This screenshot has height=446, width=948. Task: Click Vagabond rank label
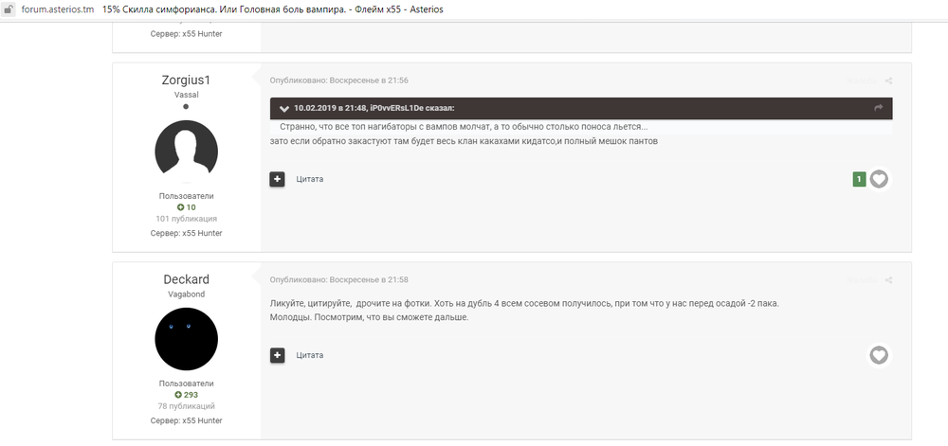186,294
